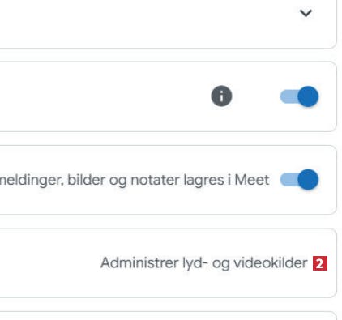Viewport: 342px width, 320px height.
Task: Click the text 'bilder og notater lagres i Meet'
Action: pos(168,180)
